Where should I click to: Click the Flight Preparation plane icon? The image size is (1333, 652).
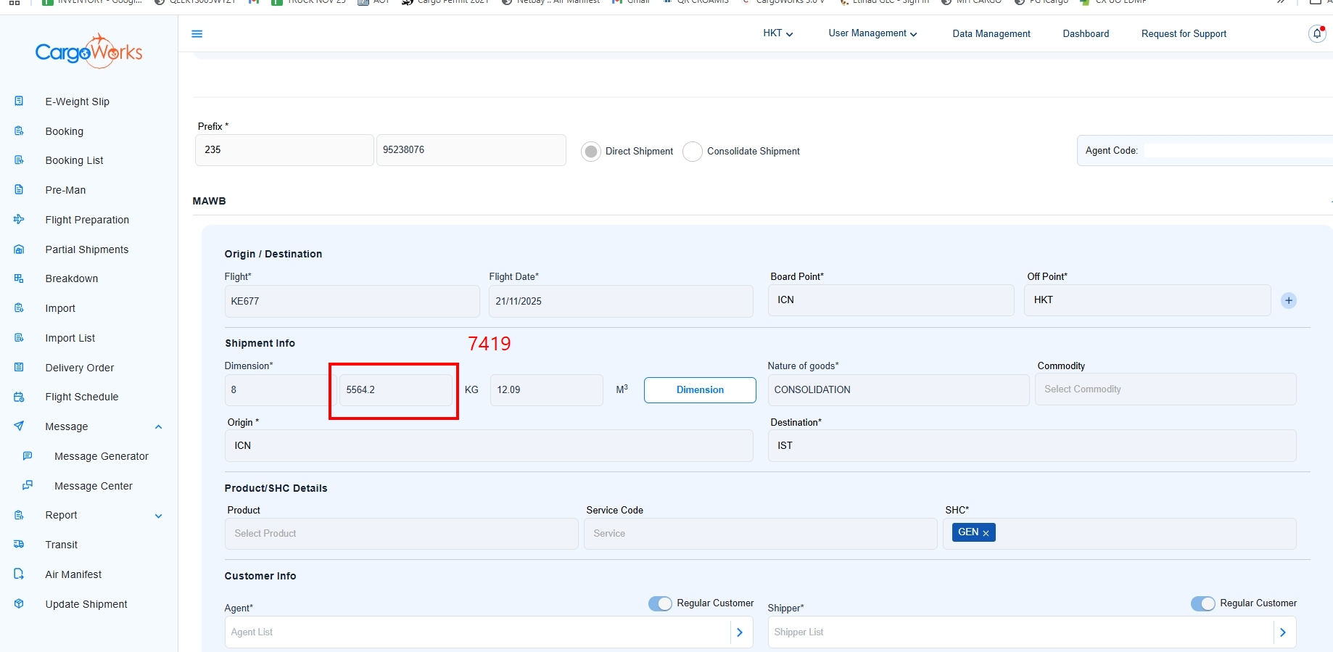[x=20, y=220]
